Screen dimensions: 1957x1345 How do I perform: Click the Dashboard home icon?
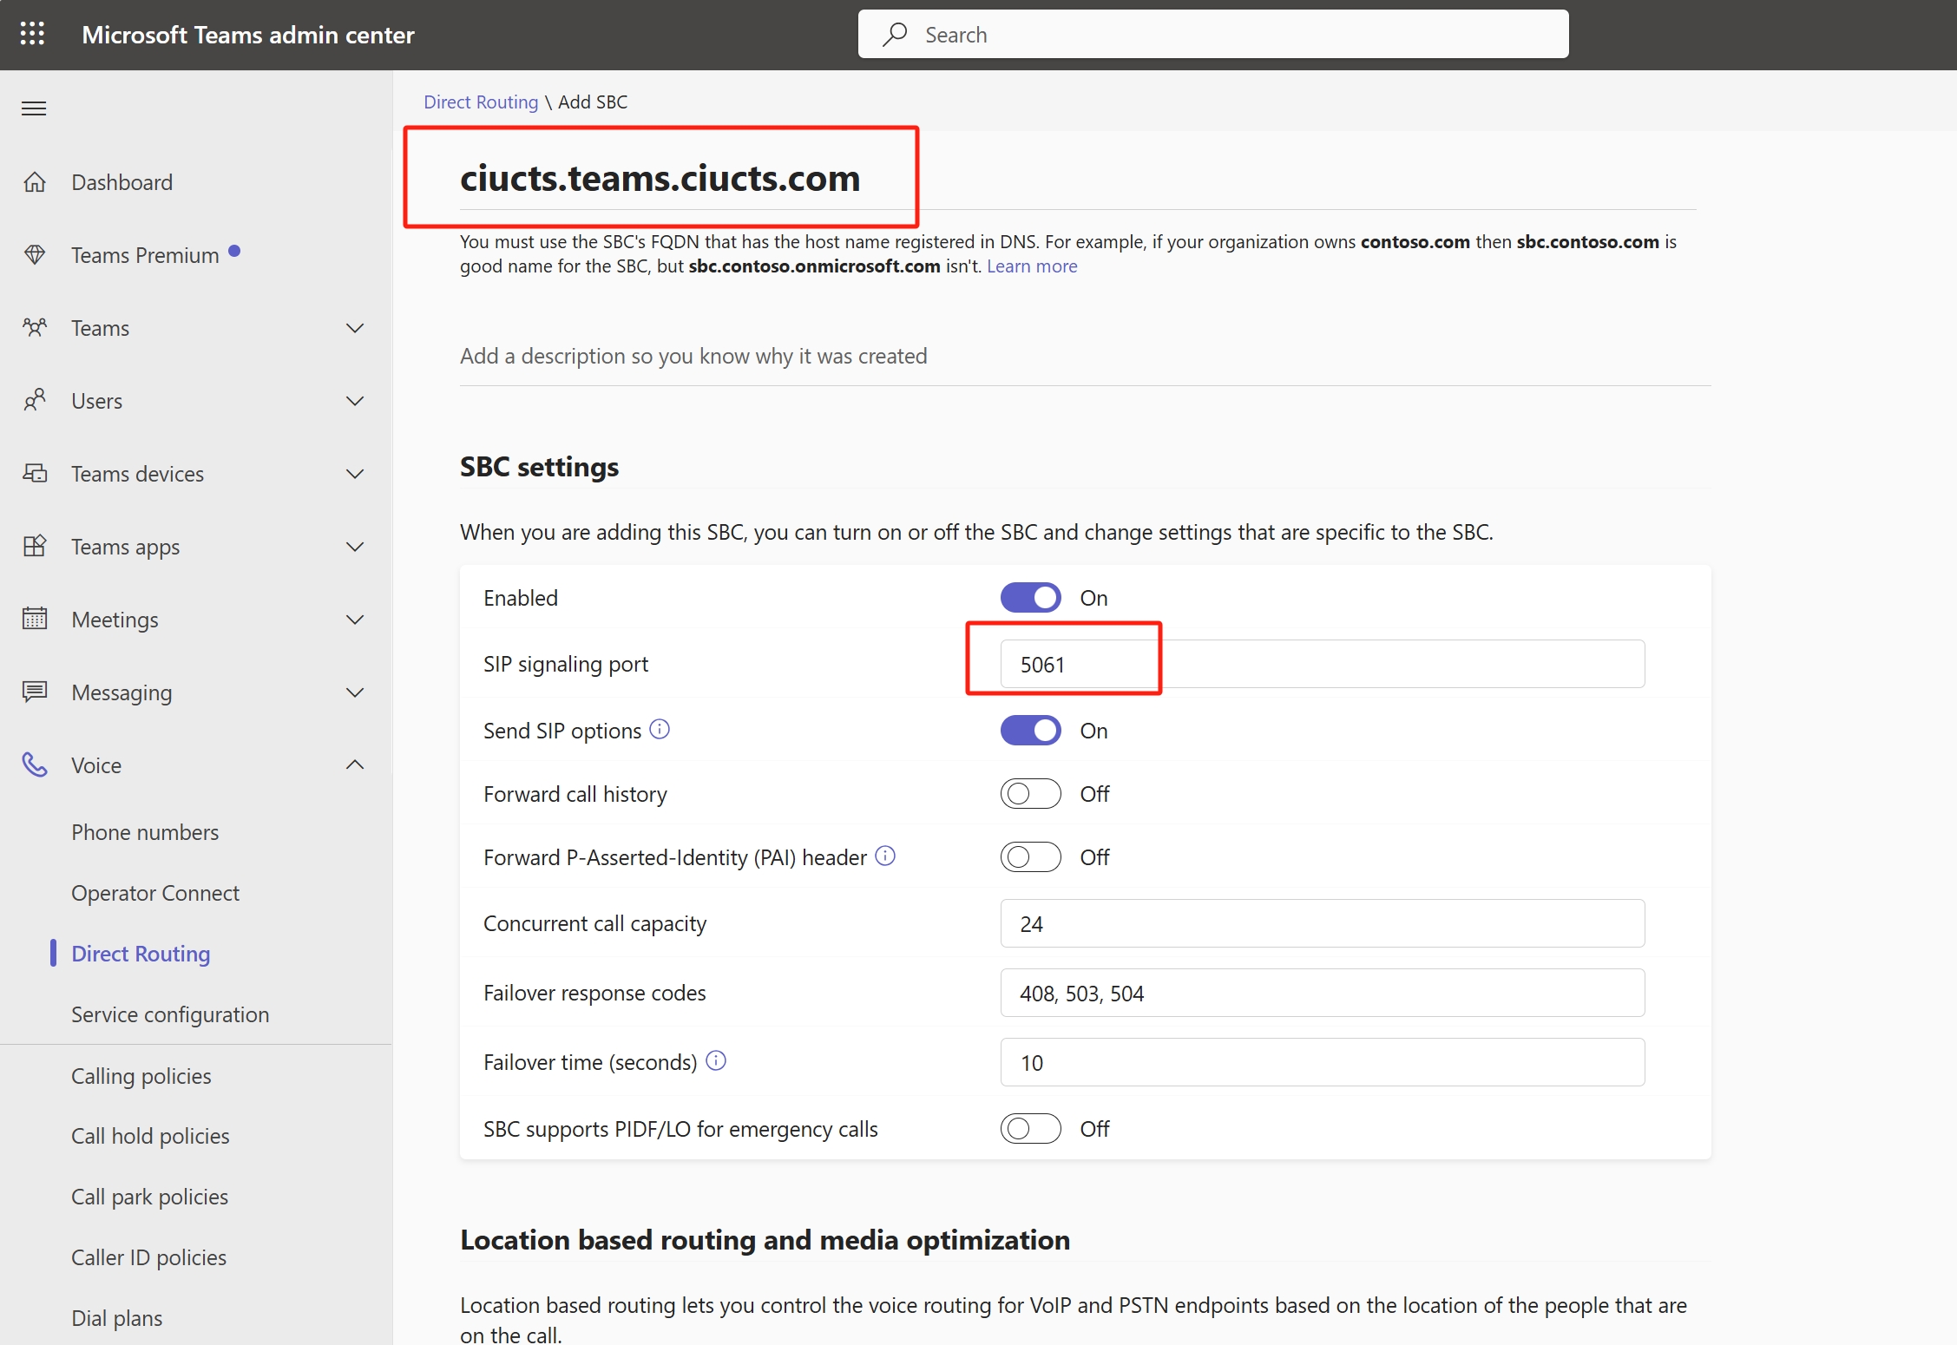[35, 182]
